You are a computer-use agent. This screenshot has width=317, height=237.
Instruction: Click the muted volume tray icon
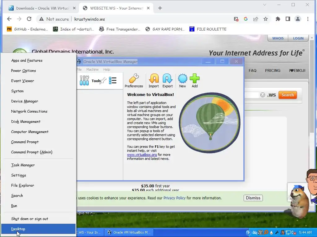pos(293,232)
